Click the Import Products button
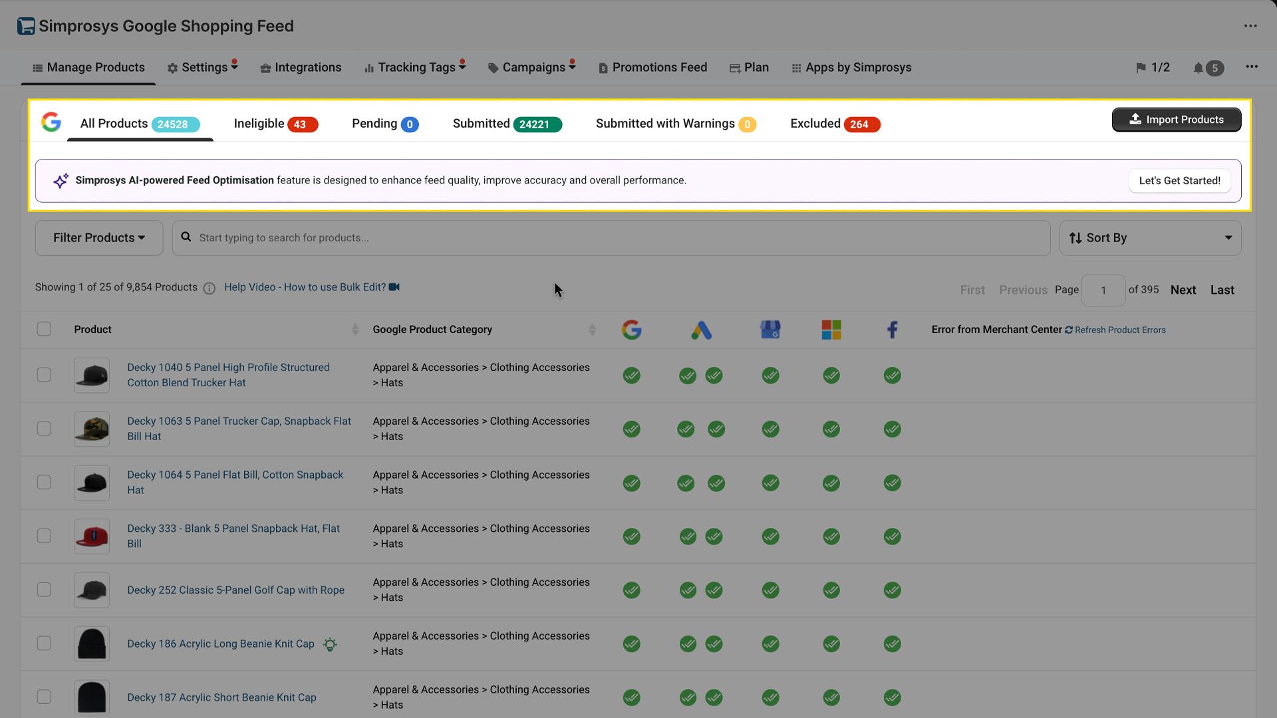Image resolution: width=1277 pixels, height=718 pixels. pyautogui.click(x=1176, y=120)
